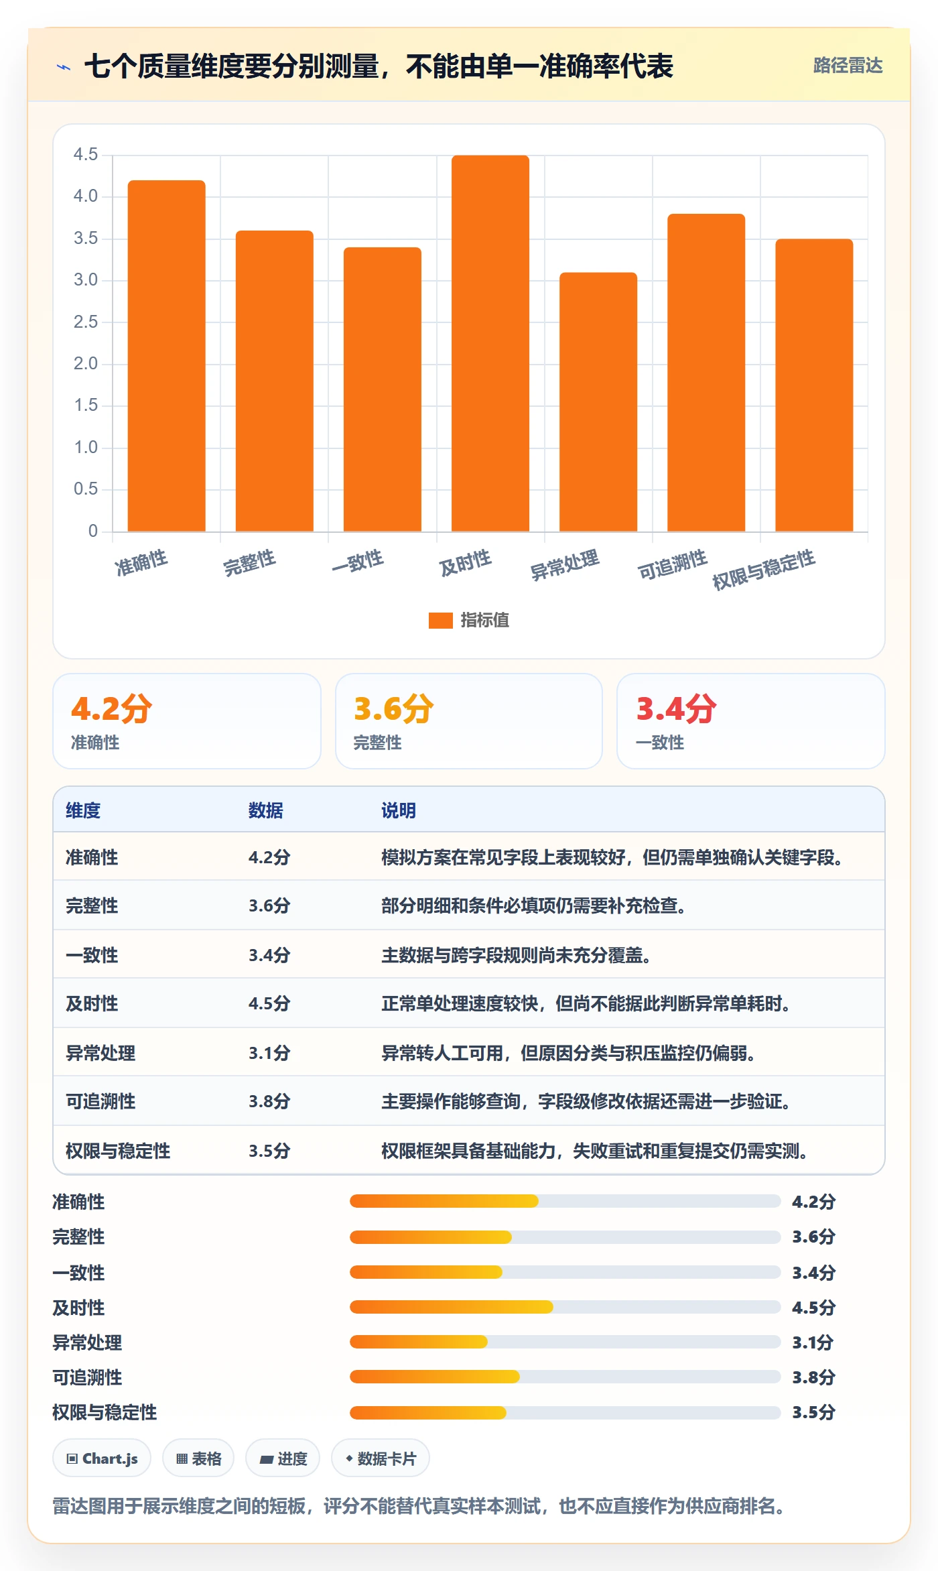
Task: Select the Chart.js tag chip
Action: (102, 1458)
